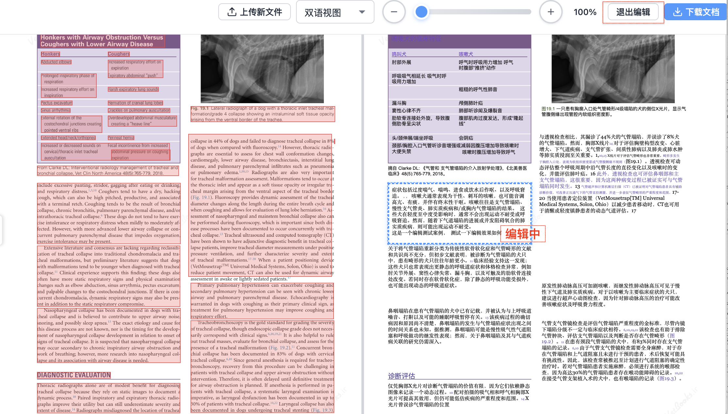Select the Fig. 19.1 English caption block
This screenshot has width=728, height=414.
[x=263, y=114]
